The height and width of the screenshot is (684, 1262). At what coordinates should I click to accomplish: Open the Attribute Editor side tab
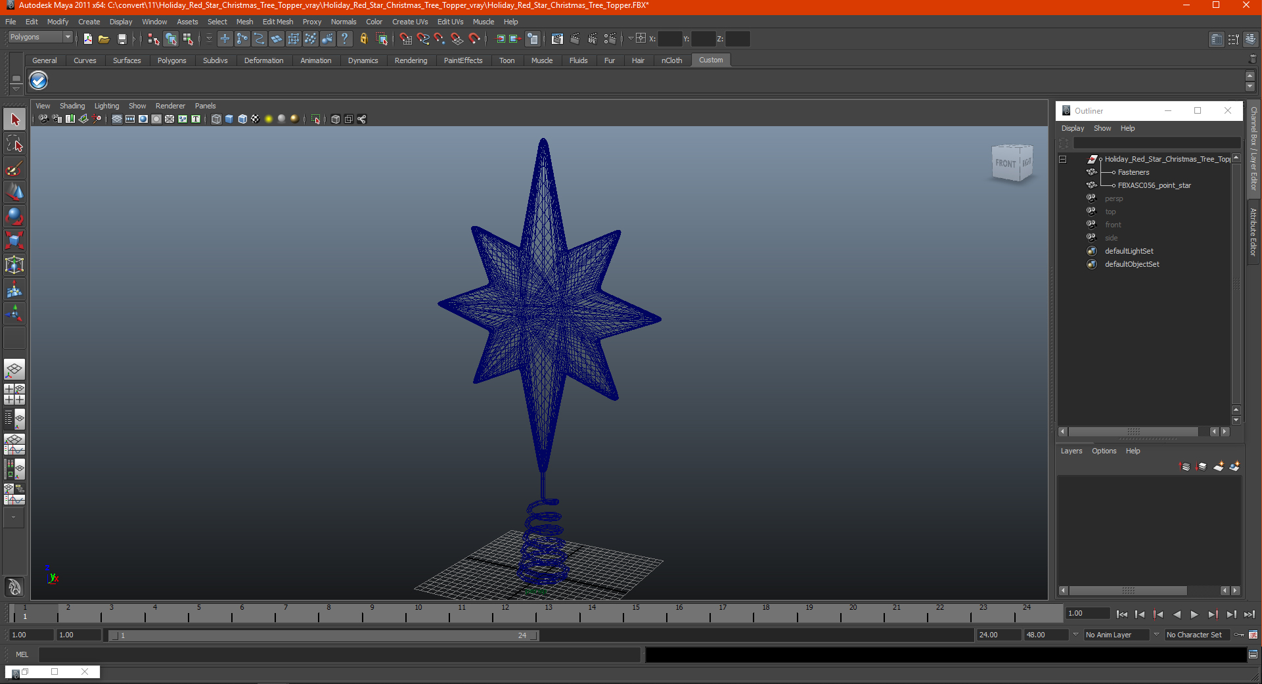click(x=1253, y=232)
